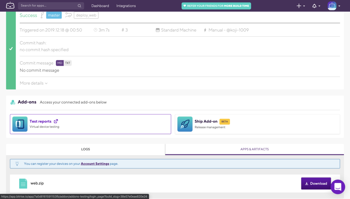Click the external link icon by Test reports
Screen dimensions: 350x199
pos(56,121)
